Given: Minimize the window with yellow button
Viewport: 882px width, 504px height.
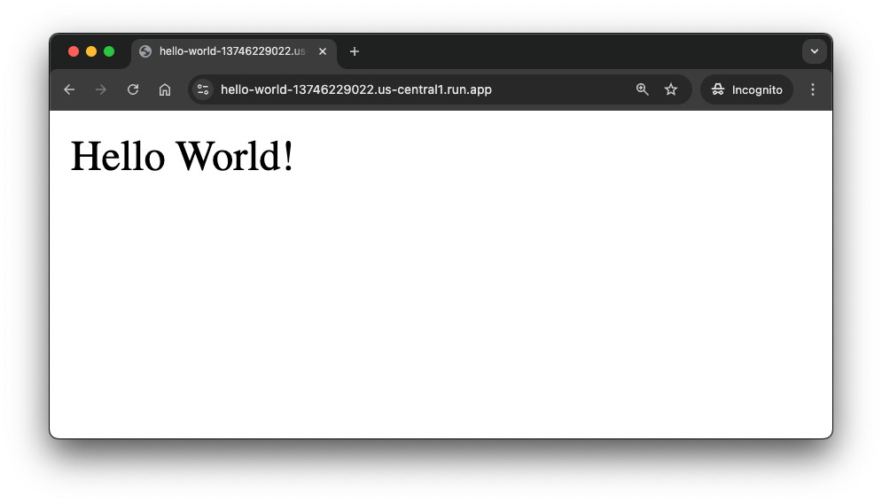Looking at the screenshot, I should point(91,51).
